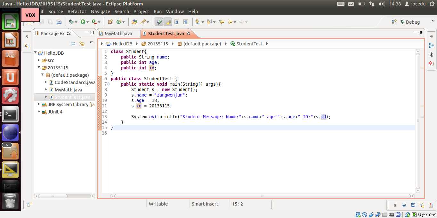Click the New Java Class icon
437x218 pixels.
coord(119,22)
